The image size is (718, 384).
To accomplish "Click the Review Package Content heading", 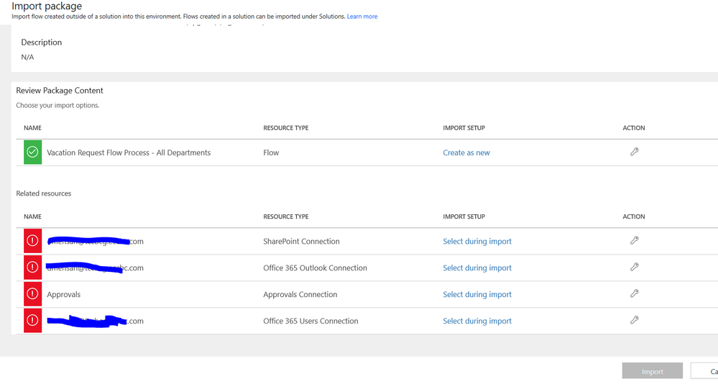I will click(60, 91).
